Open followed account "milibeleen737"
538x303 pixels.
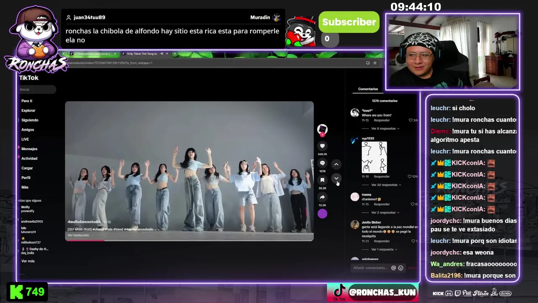31,241
